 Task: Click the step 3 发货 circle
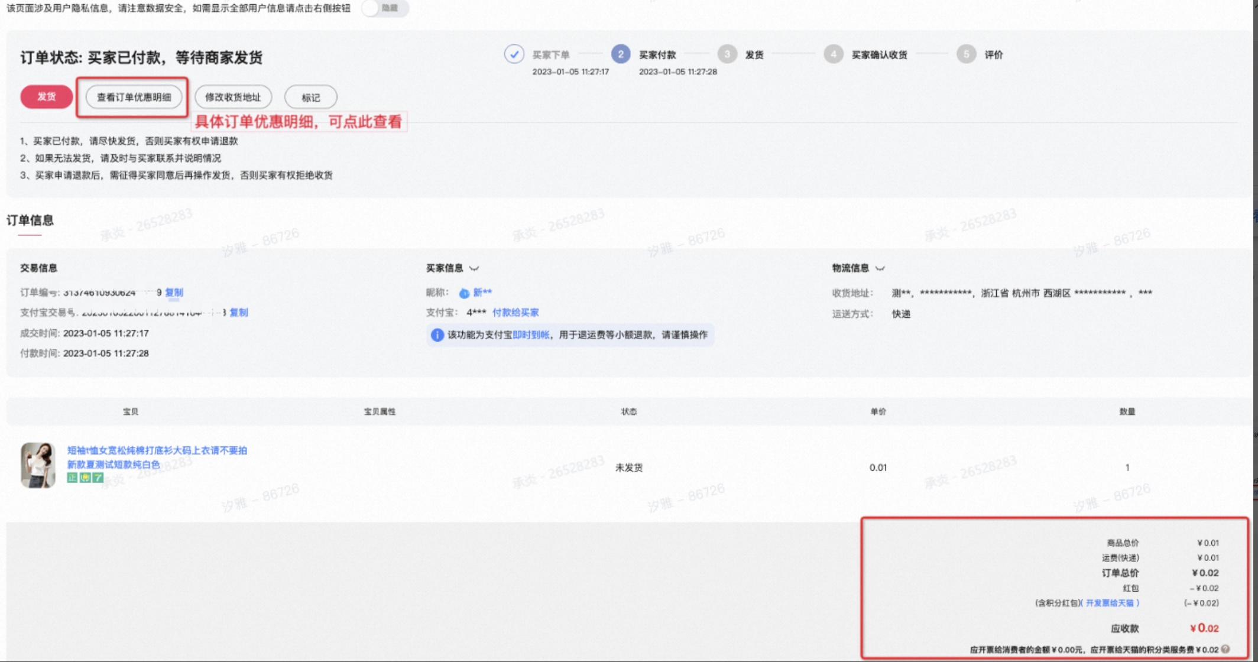point(727,54)
